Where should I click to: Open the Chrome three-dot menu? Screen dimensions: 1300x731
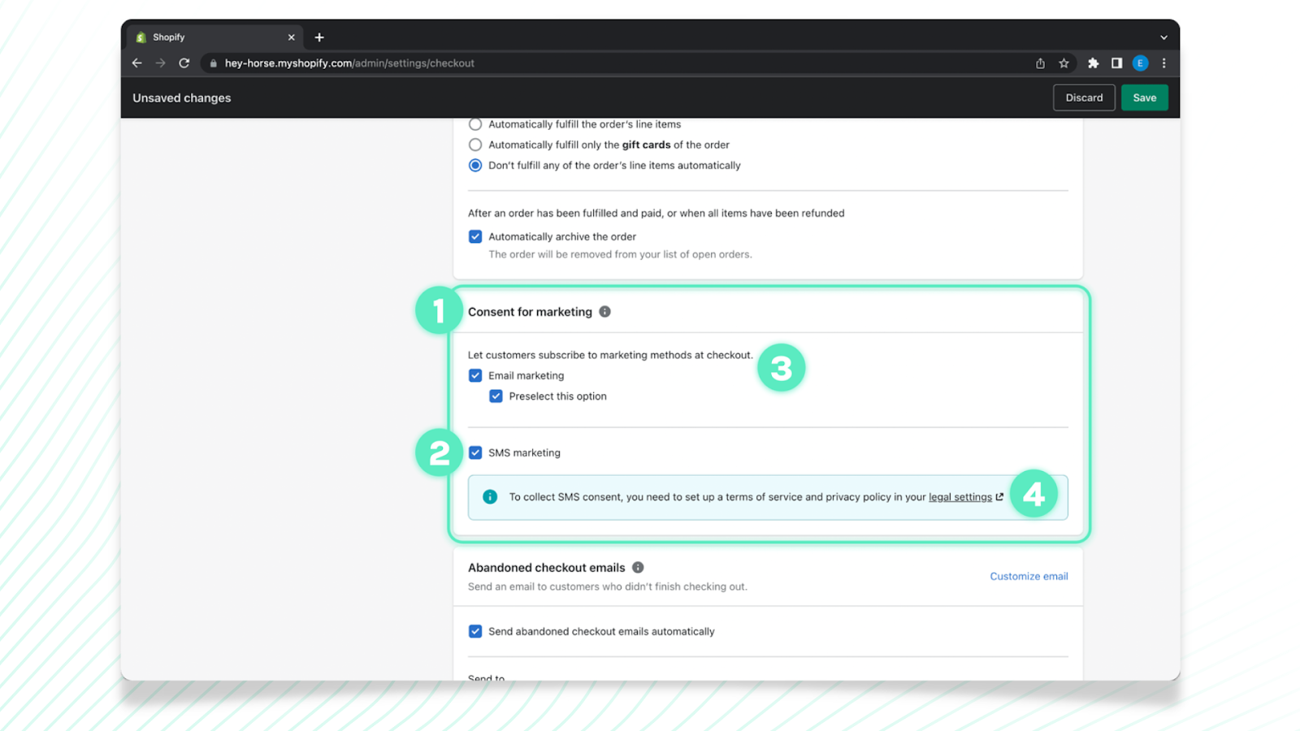tap(1163, 63)
